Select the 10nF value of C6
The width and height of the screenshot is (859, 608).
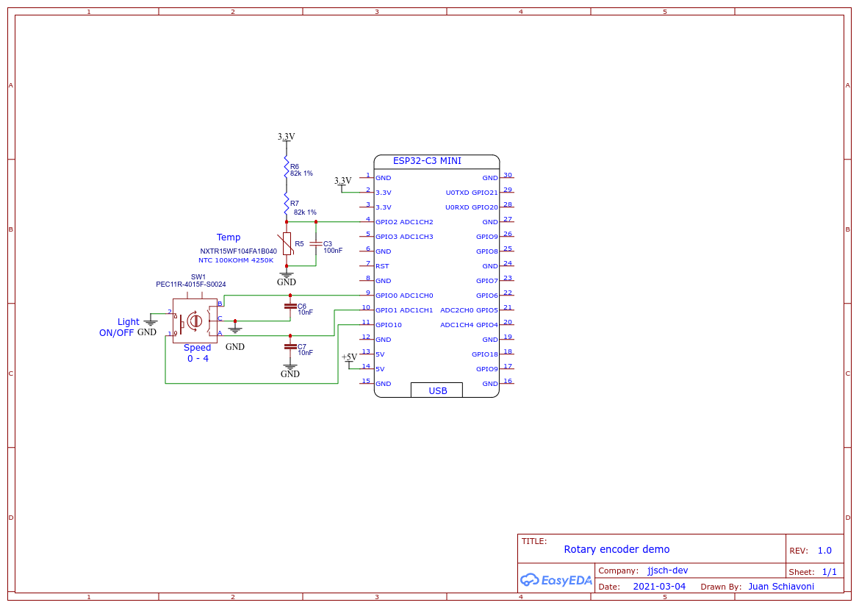tap(305, 312)
